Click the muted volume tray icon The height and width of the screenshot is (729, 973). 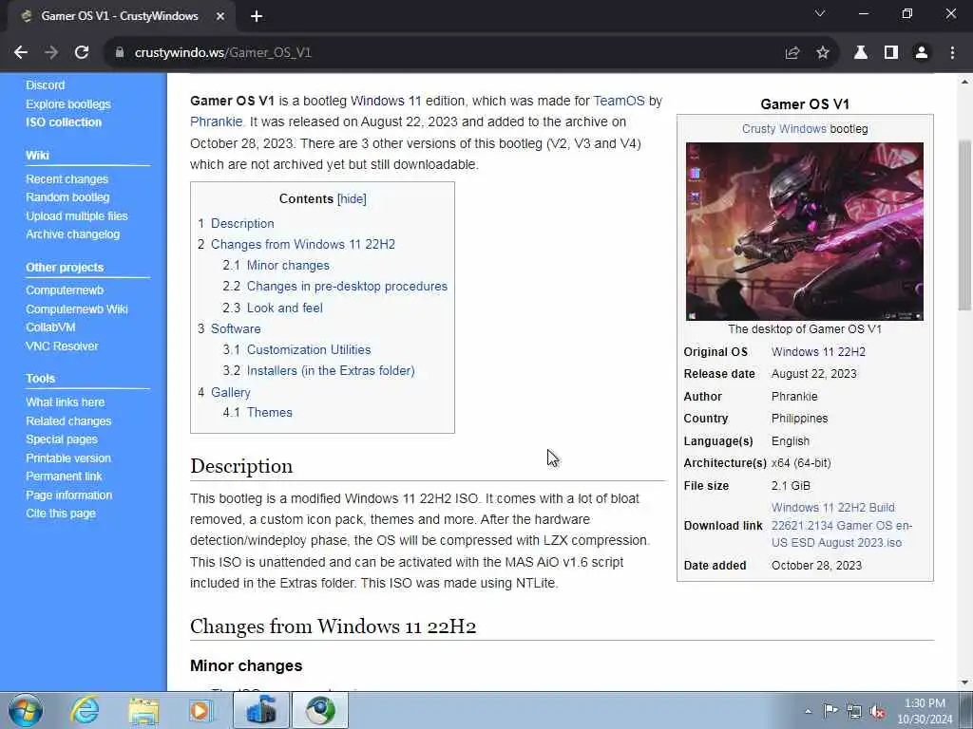click(x=877, y=711)
